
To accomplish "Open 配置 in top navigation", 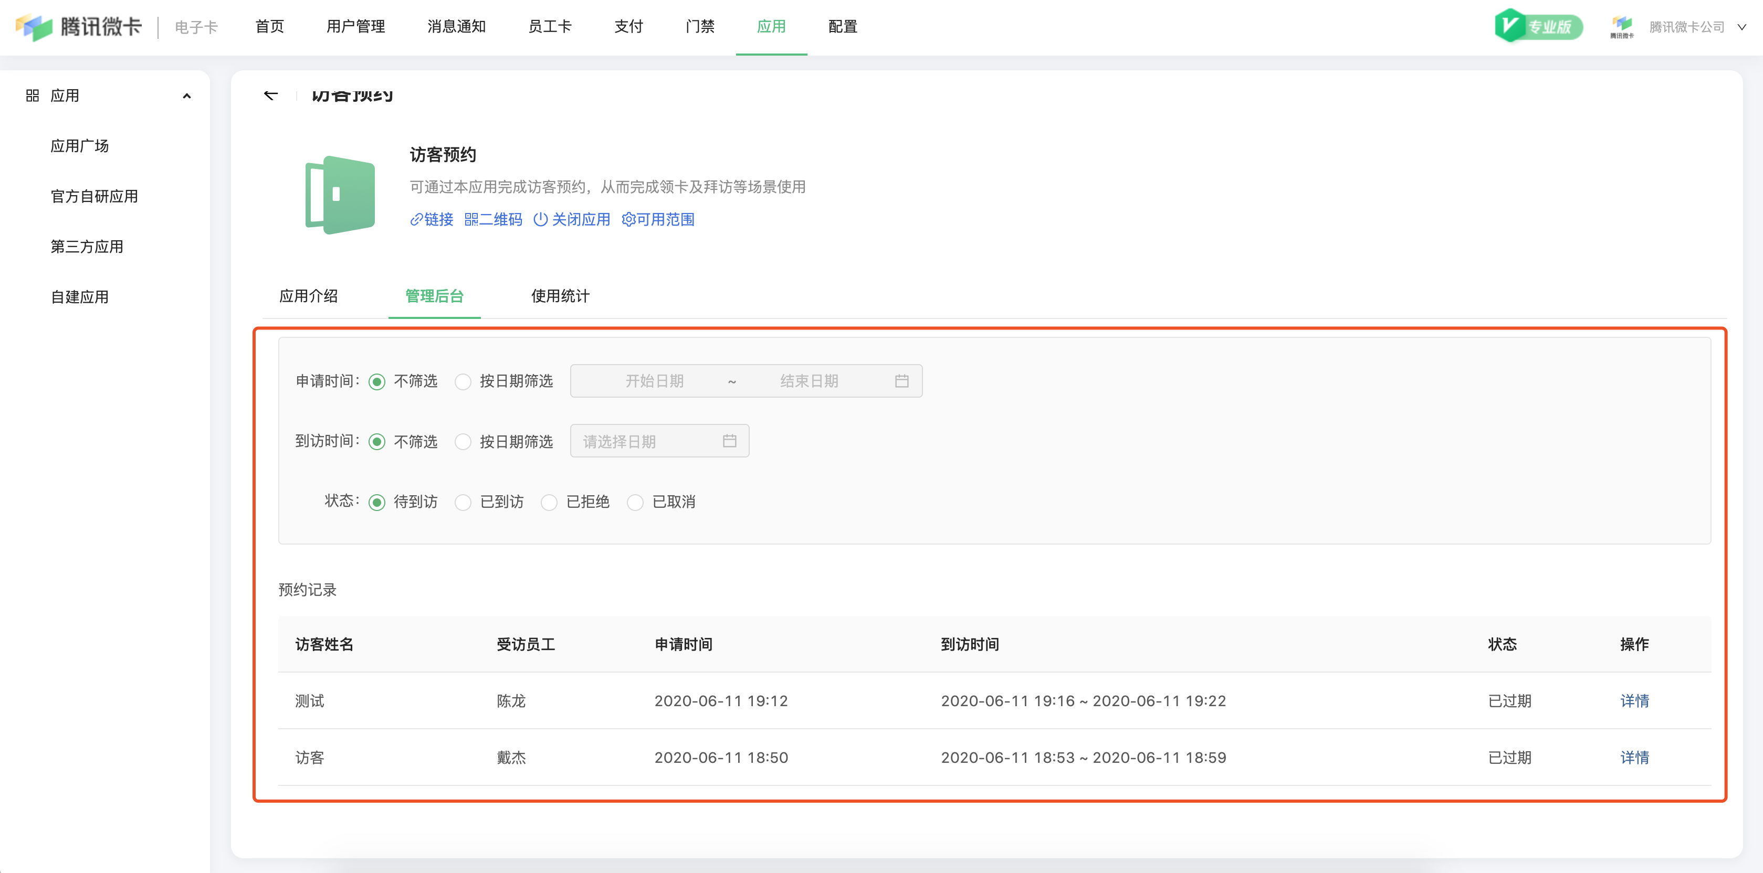I will click(843, 27).
